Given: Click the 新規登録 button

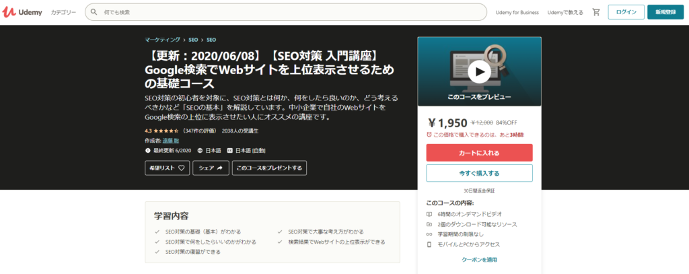Looking at the screenshot, I should (665, 12).
